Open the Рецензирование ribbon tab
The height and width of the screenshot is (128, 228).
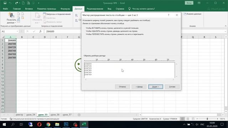tap(95, 9)
